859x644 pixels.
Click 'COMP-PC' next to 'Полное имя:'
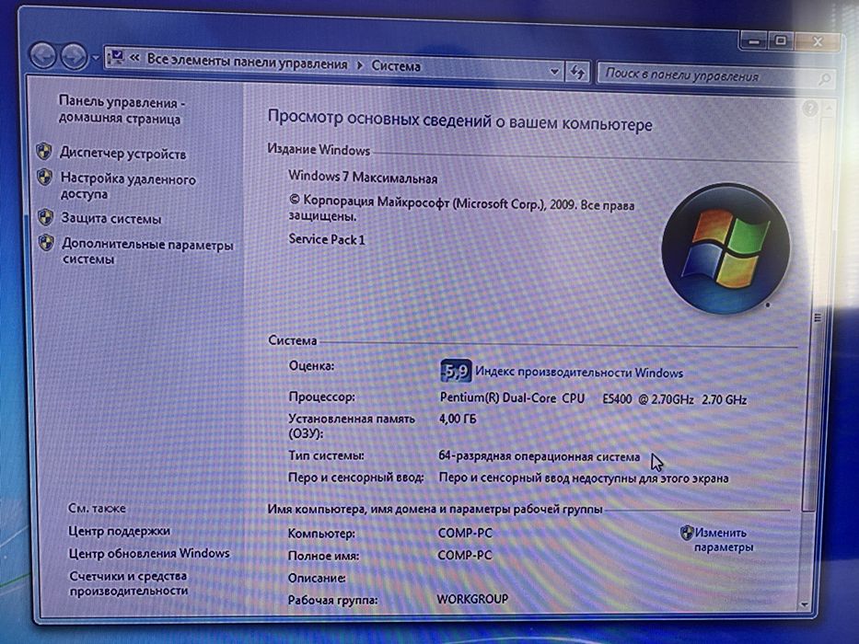[465, 556]
